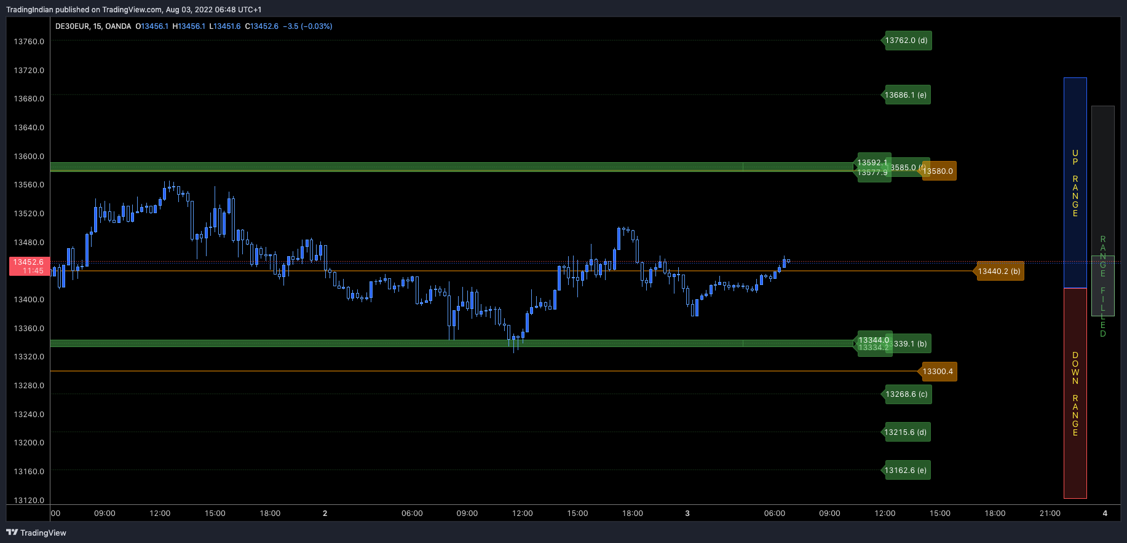The height and width of the screenshot is (543, 1127).
Task: Click the −3.5 (−0.03%) change value
Action: tap(307, 26)
